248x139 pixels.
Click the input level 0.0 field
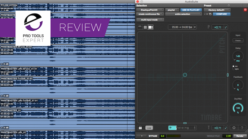162,136
